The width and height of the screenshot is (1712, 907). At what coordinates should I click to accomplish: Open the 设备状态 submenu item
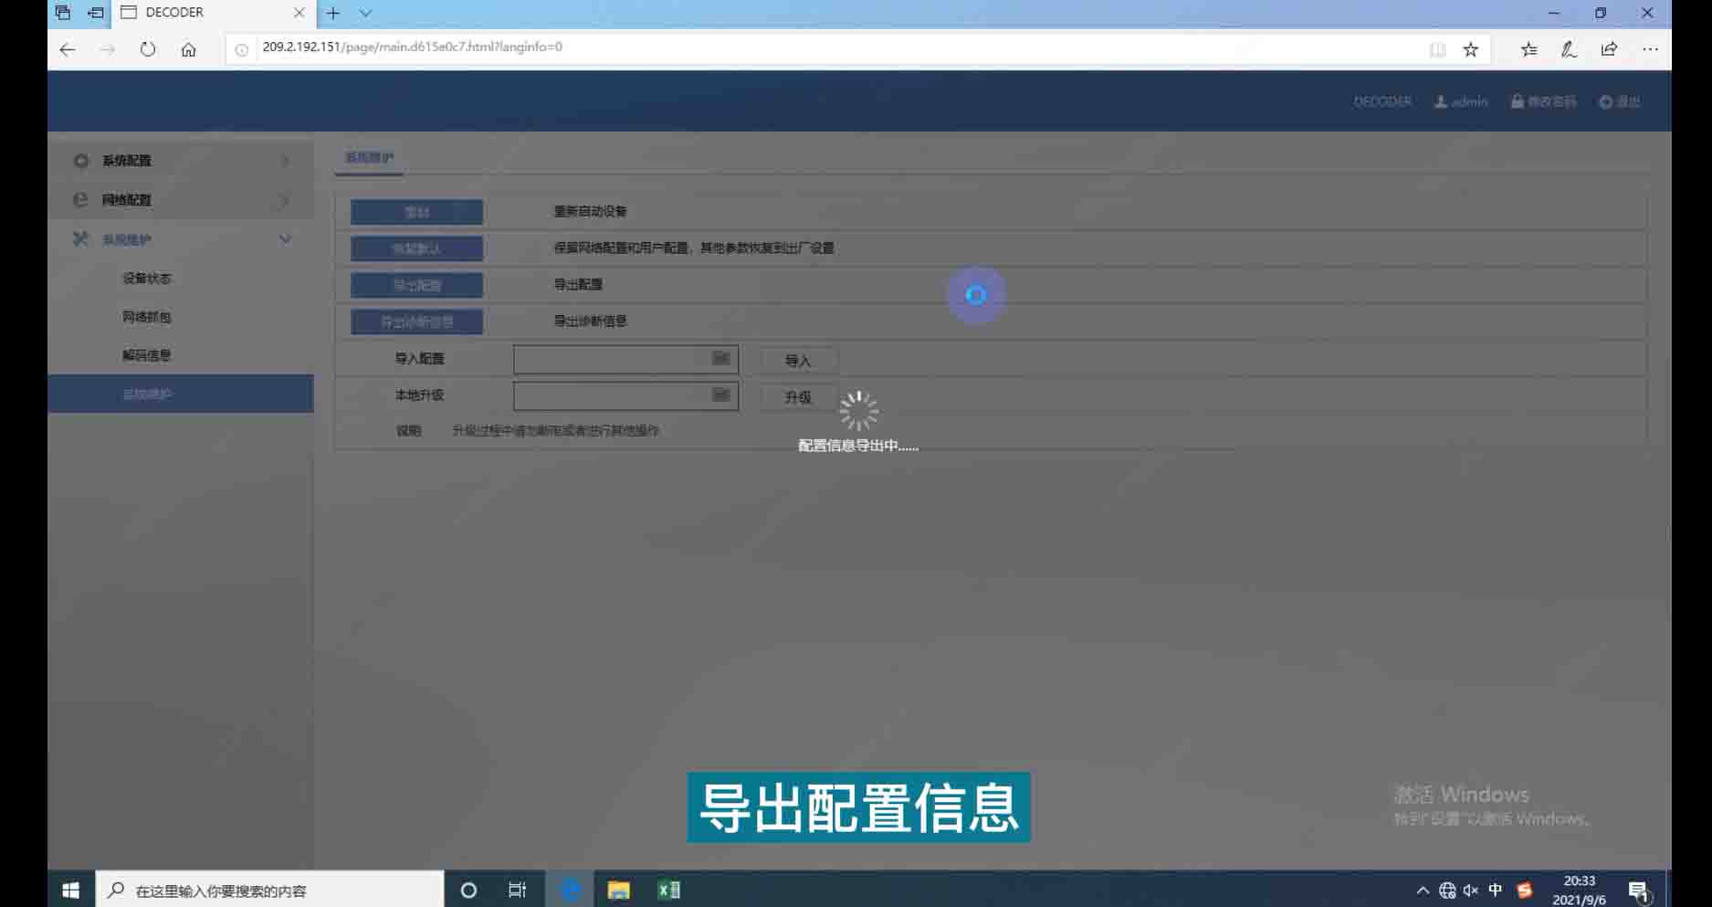click(x=147, y=279)
